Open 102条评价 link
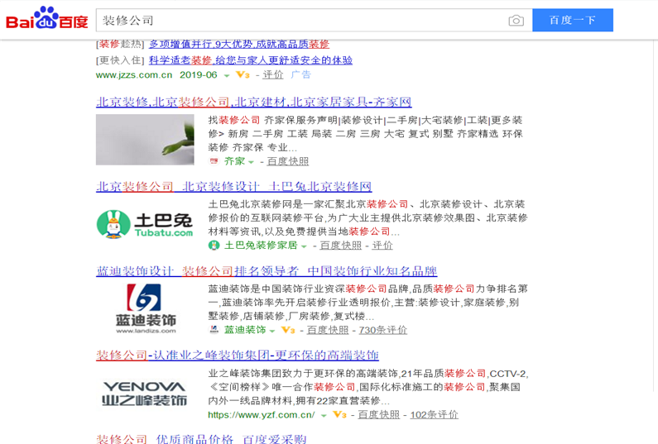This screenshot has height=444, width=658. point(434,415)
